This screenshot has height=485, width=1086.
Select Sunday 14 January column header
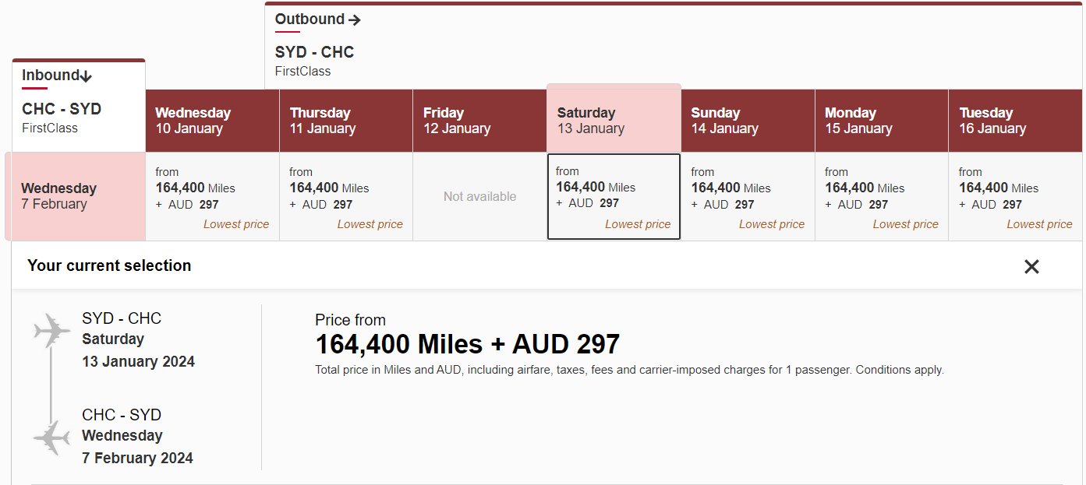point(748,121)
